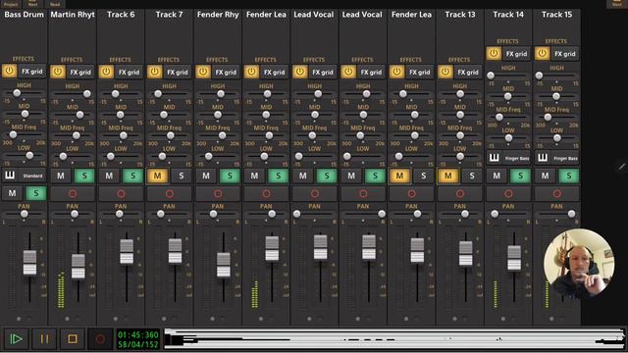
Task: Mute the Bass Drum track
Action: (13, 193)
